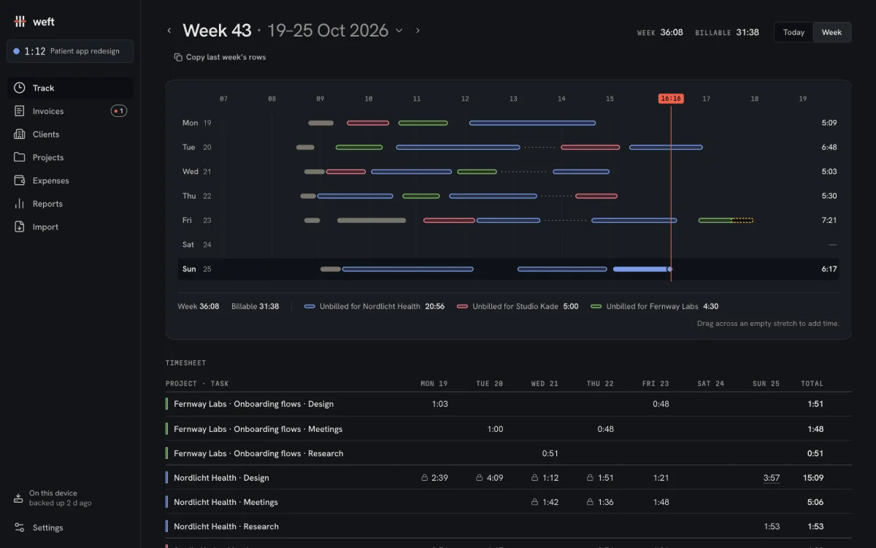
Task: Open the Reports section
Action: [70, 204]
